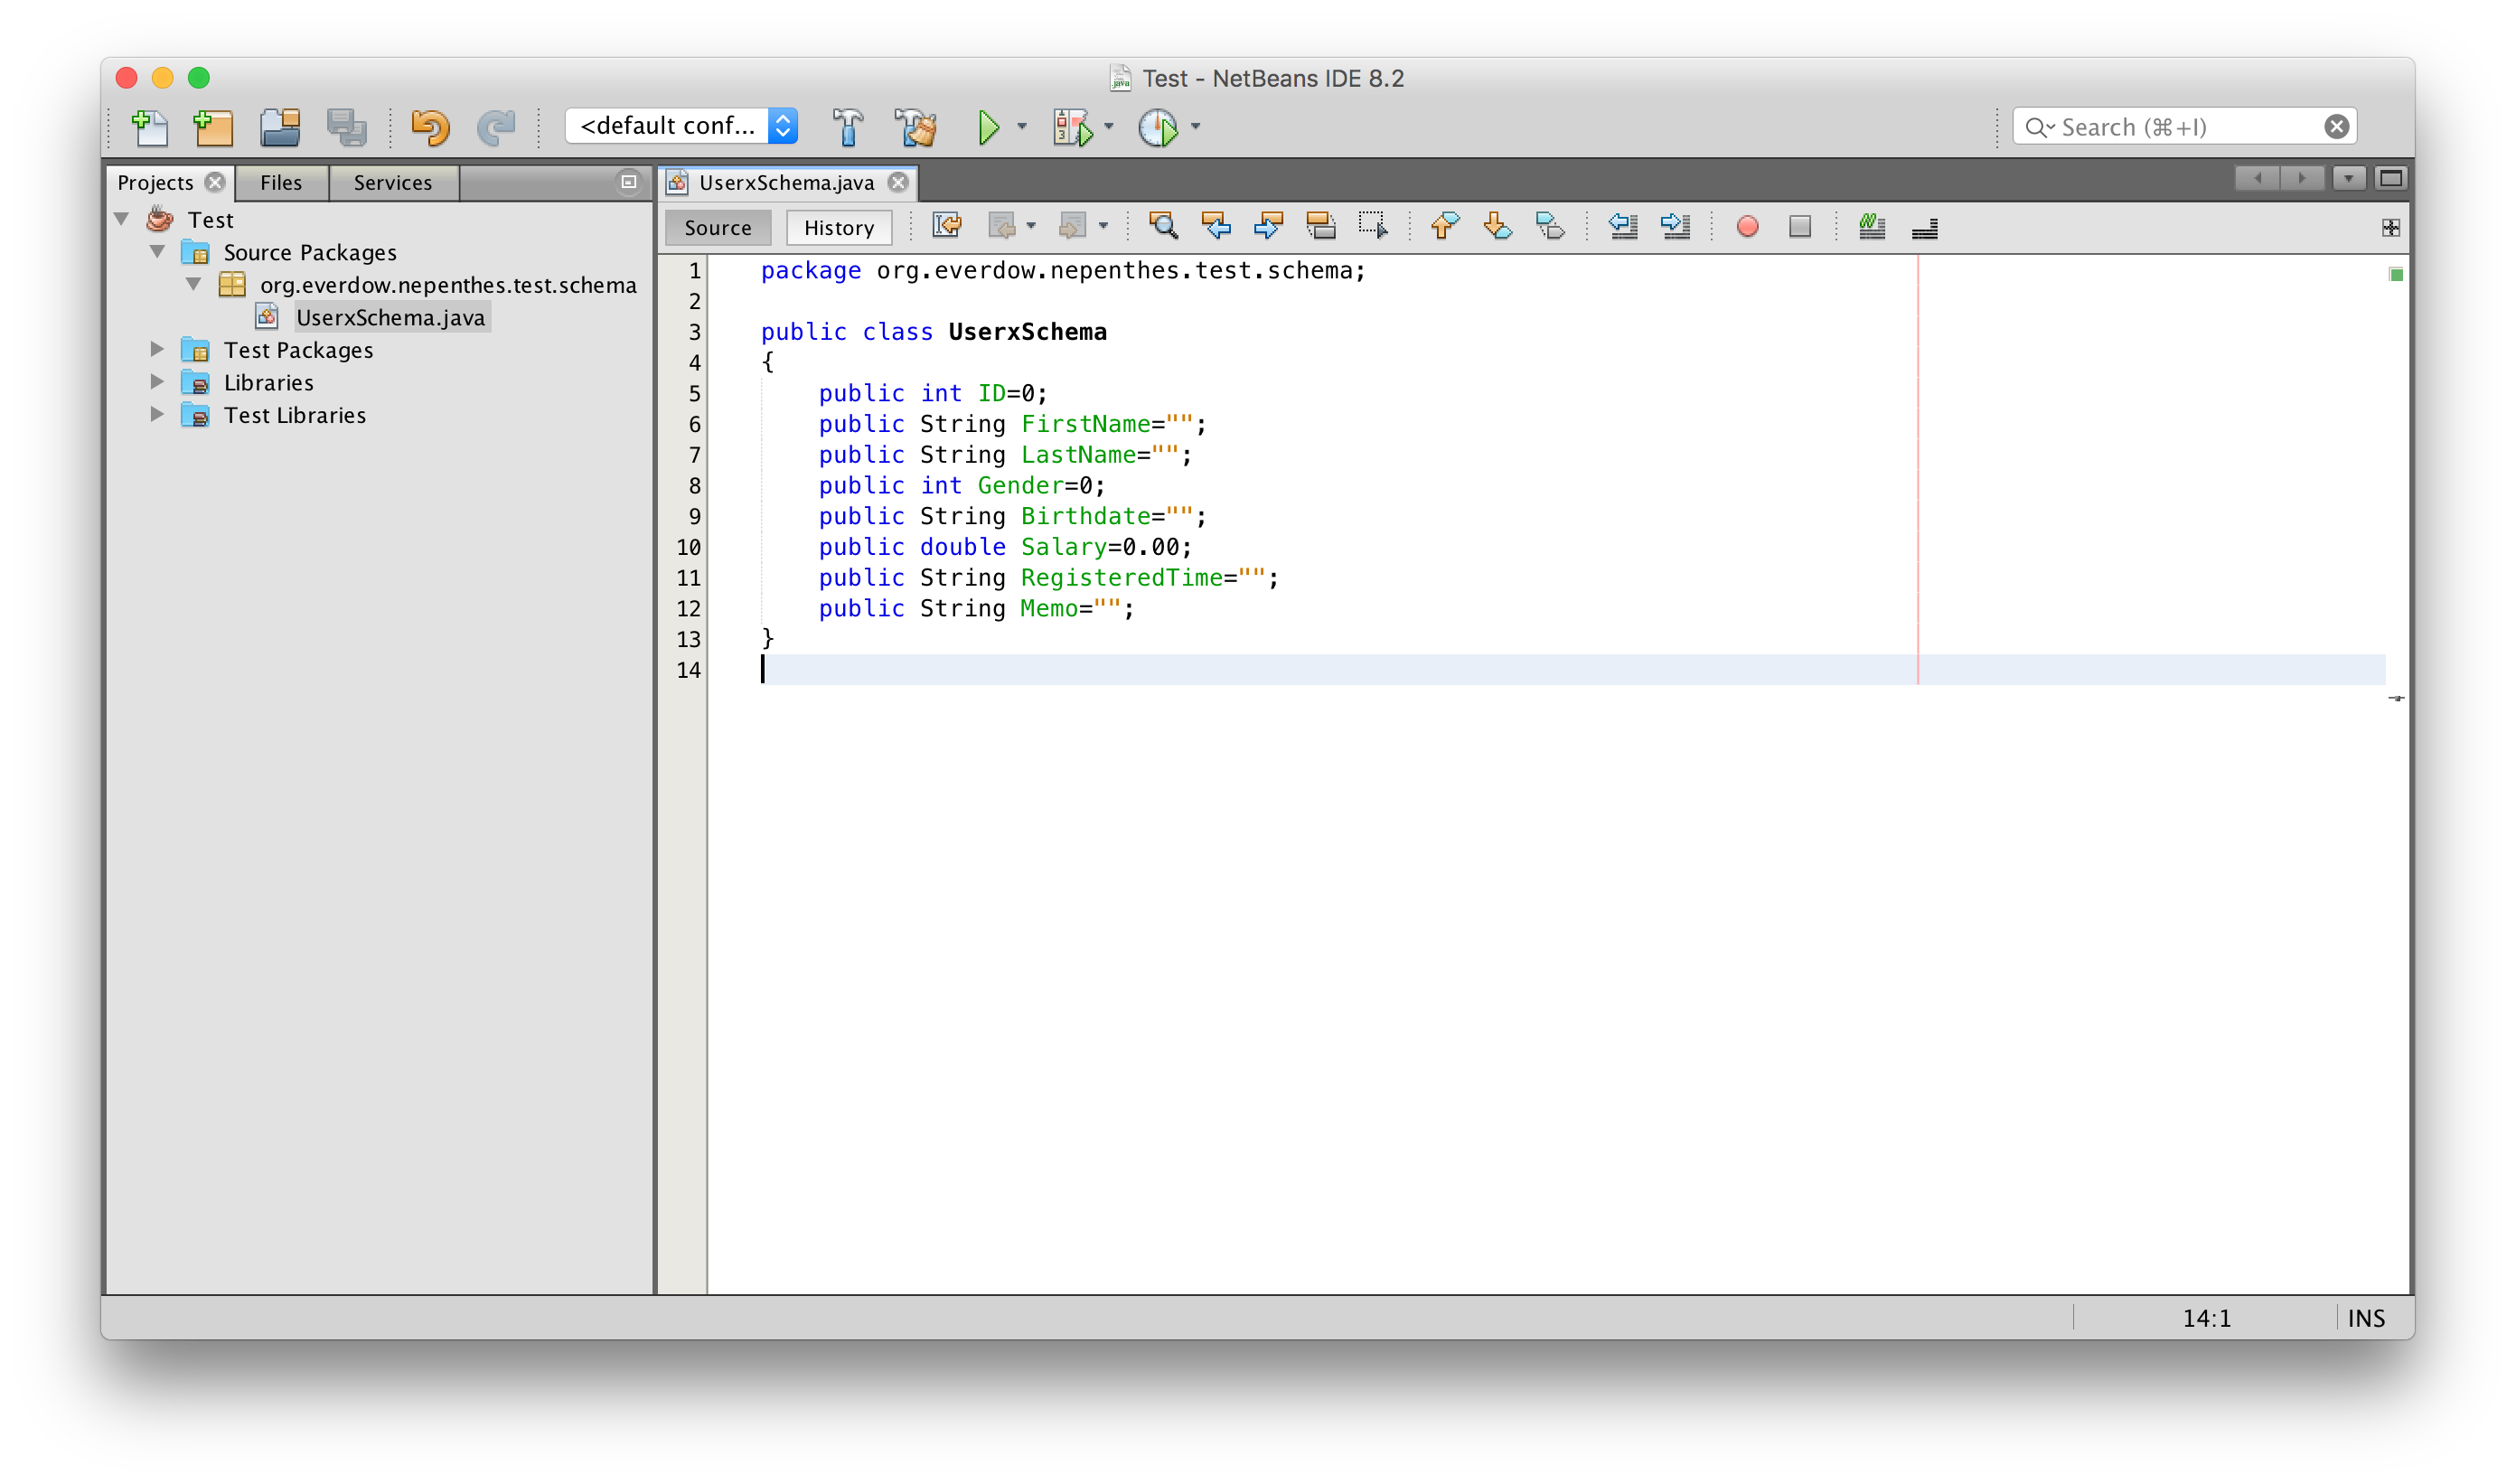Screen dimensions: 2516x1484
Task: Select the Test Packages tree row
Action: 298,350
